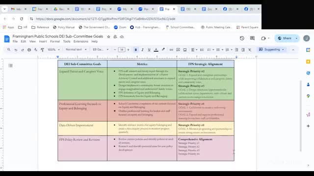Open the Format menu
The width and height of the screenshot is (314, 176).
55,42
